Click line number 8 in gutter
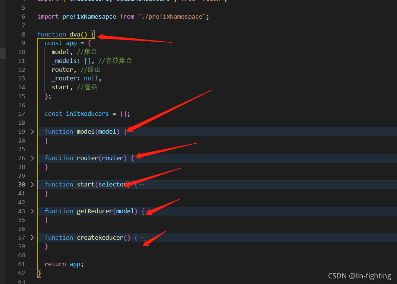 point(23,34)
